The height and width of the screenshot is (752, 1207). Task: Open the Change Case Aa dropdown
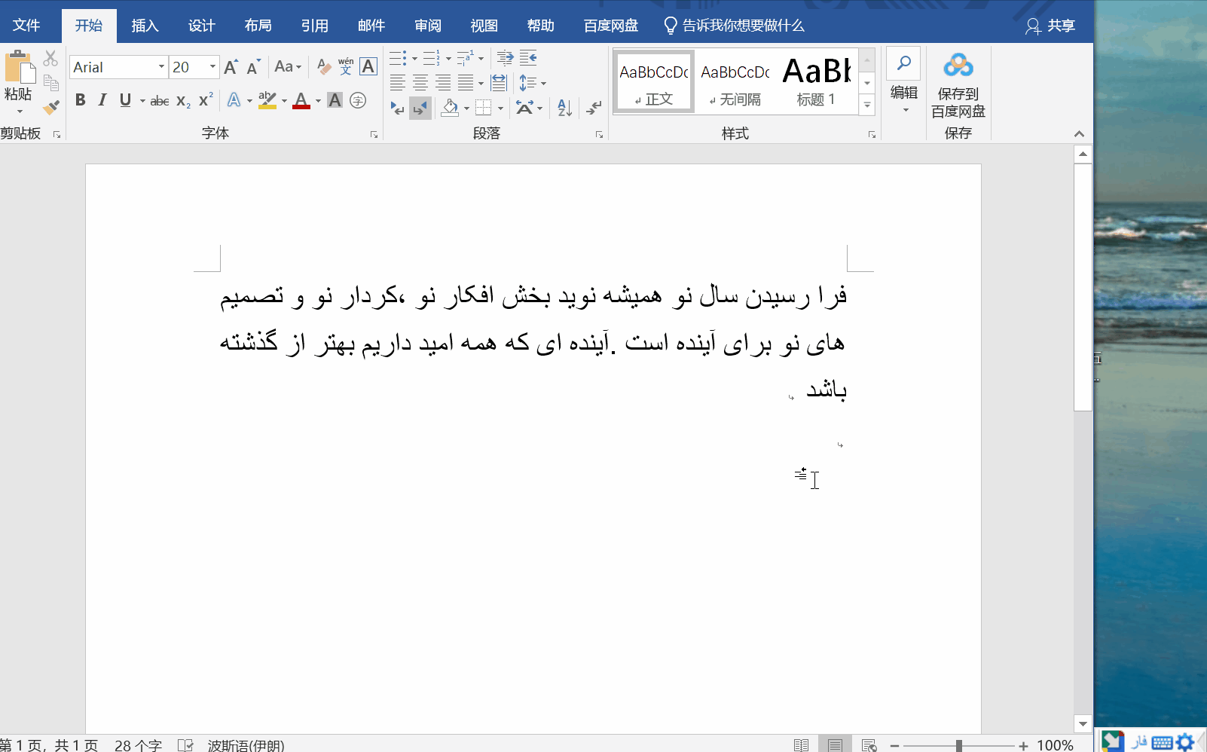point(289,67)
